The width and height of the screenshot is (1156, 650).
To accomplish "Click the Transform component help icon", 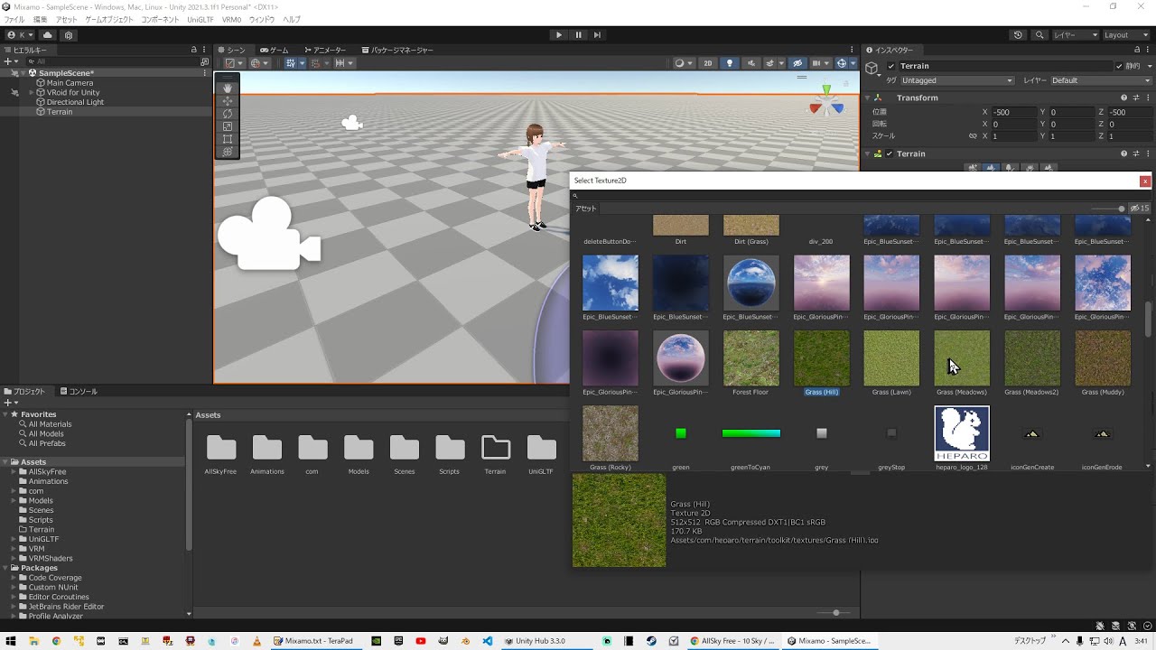I will [x=1123, y=97].
